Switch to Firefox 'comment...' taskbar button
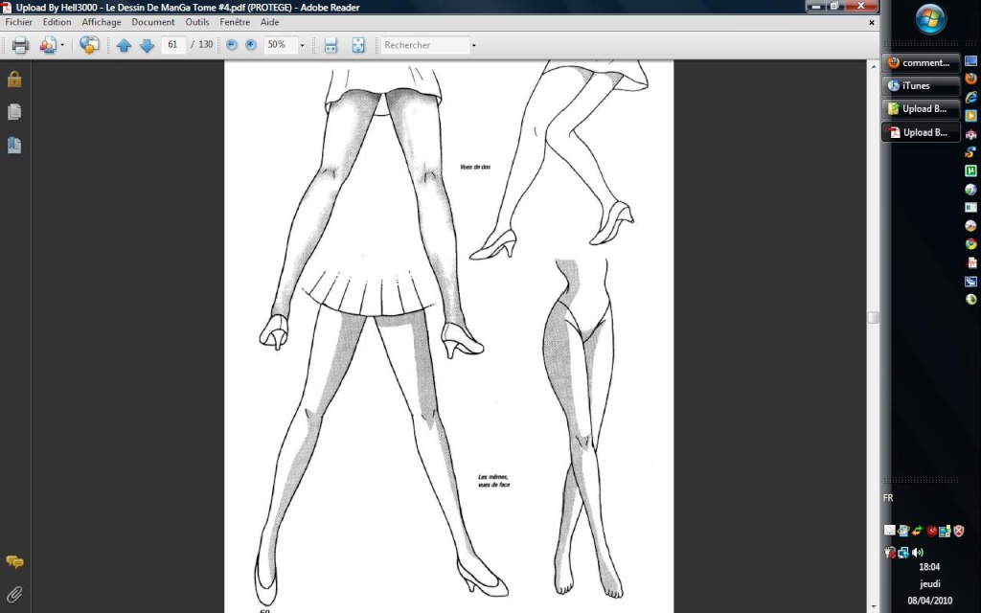Screen dimensions: 981x613 pos(921,62)
